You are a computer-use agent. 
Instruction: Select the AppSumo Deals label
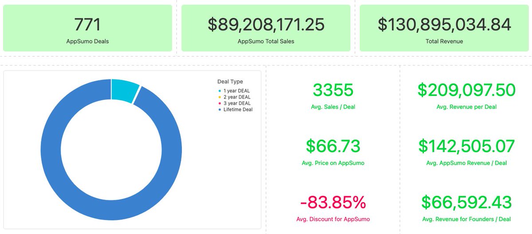click(87, 41)
